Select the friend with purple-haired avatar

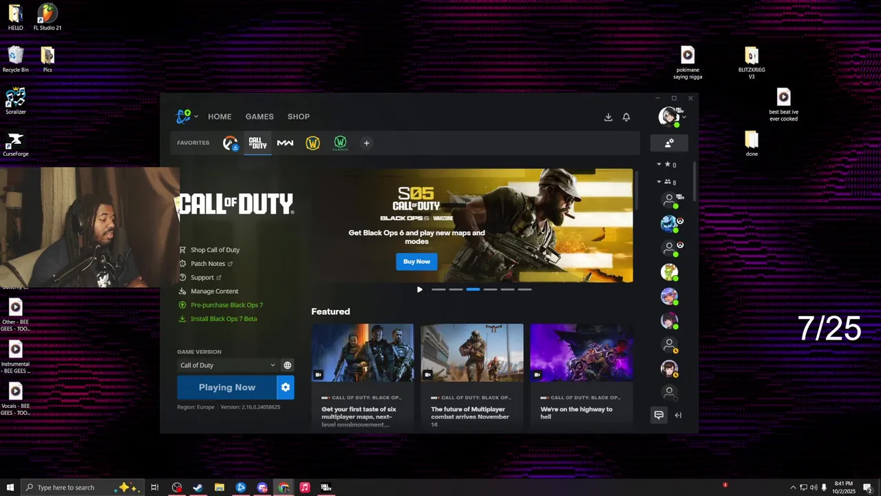[x=670, y=296]
